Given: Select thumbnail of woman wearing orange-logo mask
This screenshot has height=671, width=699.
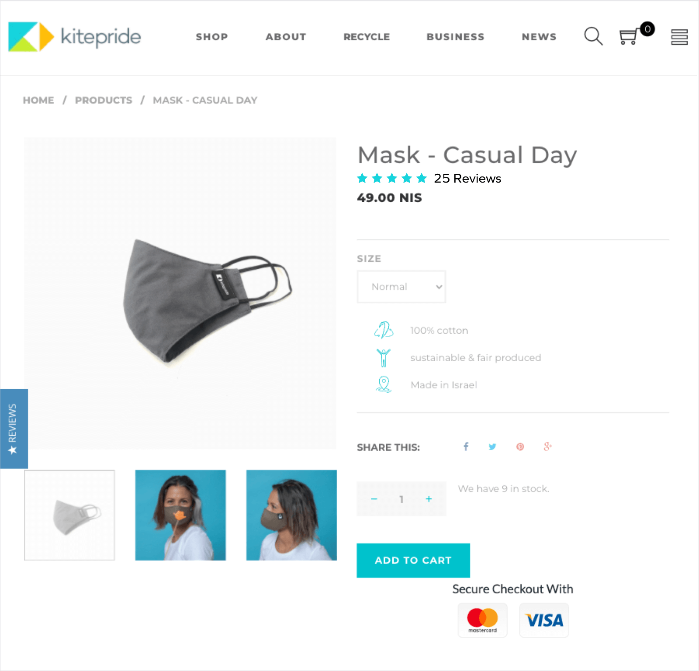Looking at the screenshot, I should (180, 515).
